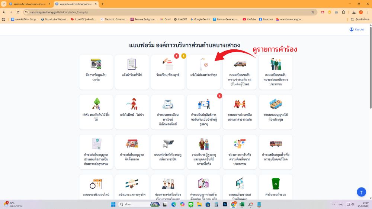
Task: Click the YouTube bookmark
Action: [x=249, y=19]
